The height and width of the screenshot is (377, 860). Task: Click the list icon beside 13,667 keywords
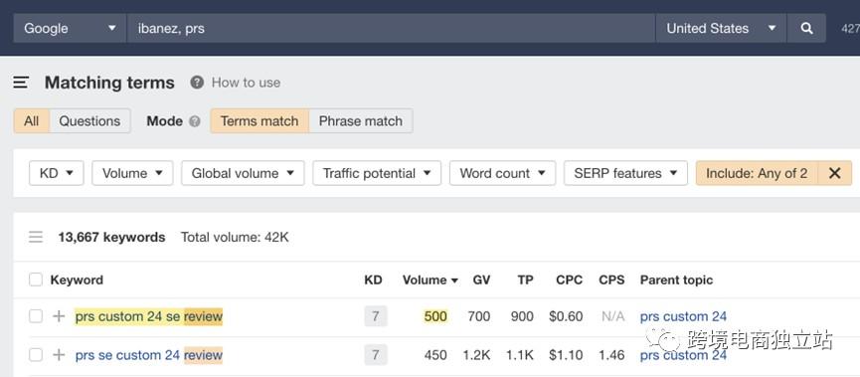36,237
